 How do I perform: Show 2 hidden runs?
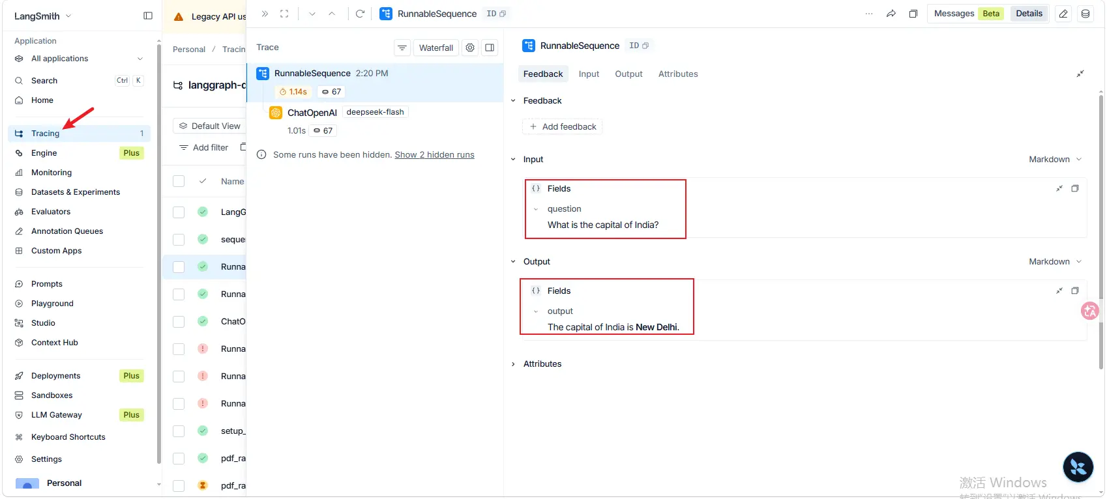[x=434, y=155]
